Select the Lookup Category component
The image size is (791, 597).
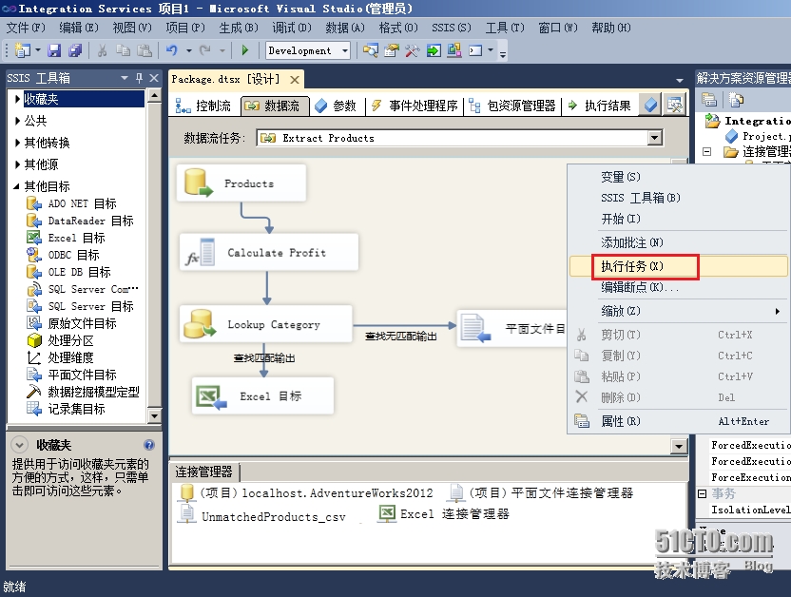(266, 324)
